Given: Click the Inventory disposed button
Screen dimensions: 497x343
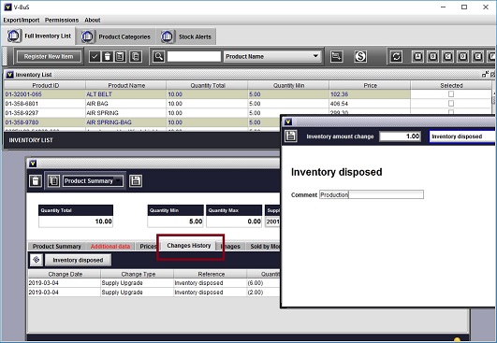Looking at the screenshot, I should 78,260.
